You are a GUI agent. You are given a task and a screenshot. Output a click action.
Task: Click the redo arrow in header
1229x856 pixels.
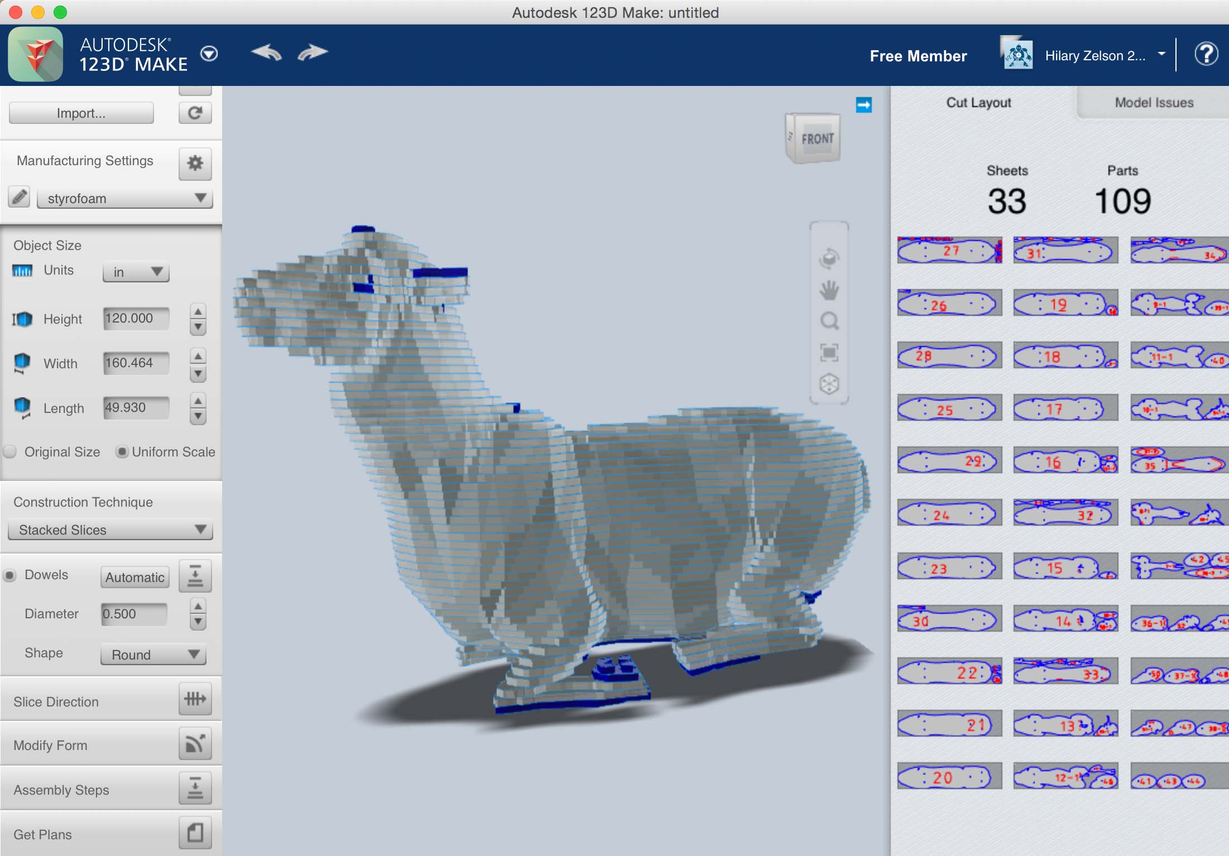pyautogui.click(x=313, y=53)
